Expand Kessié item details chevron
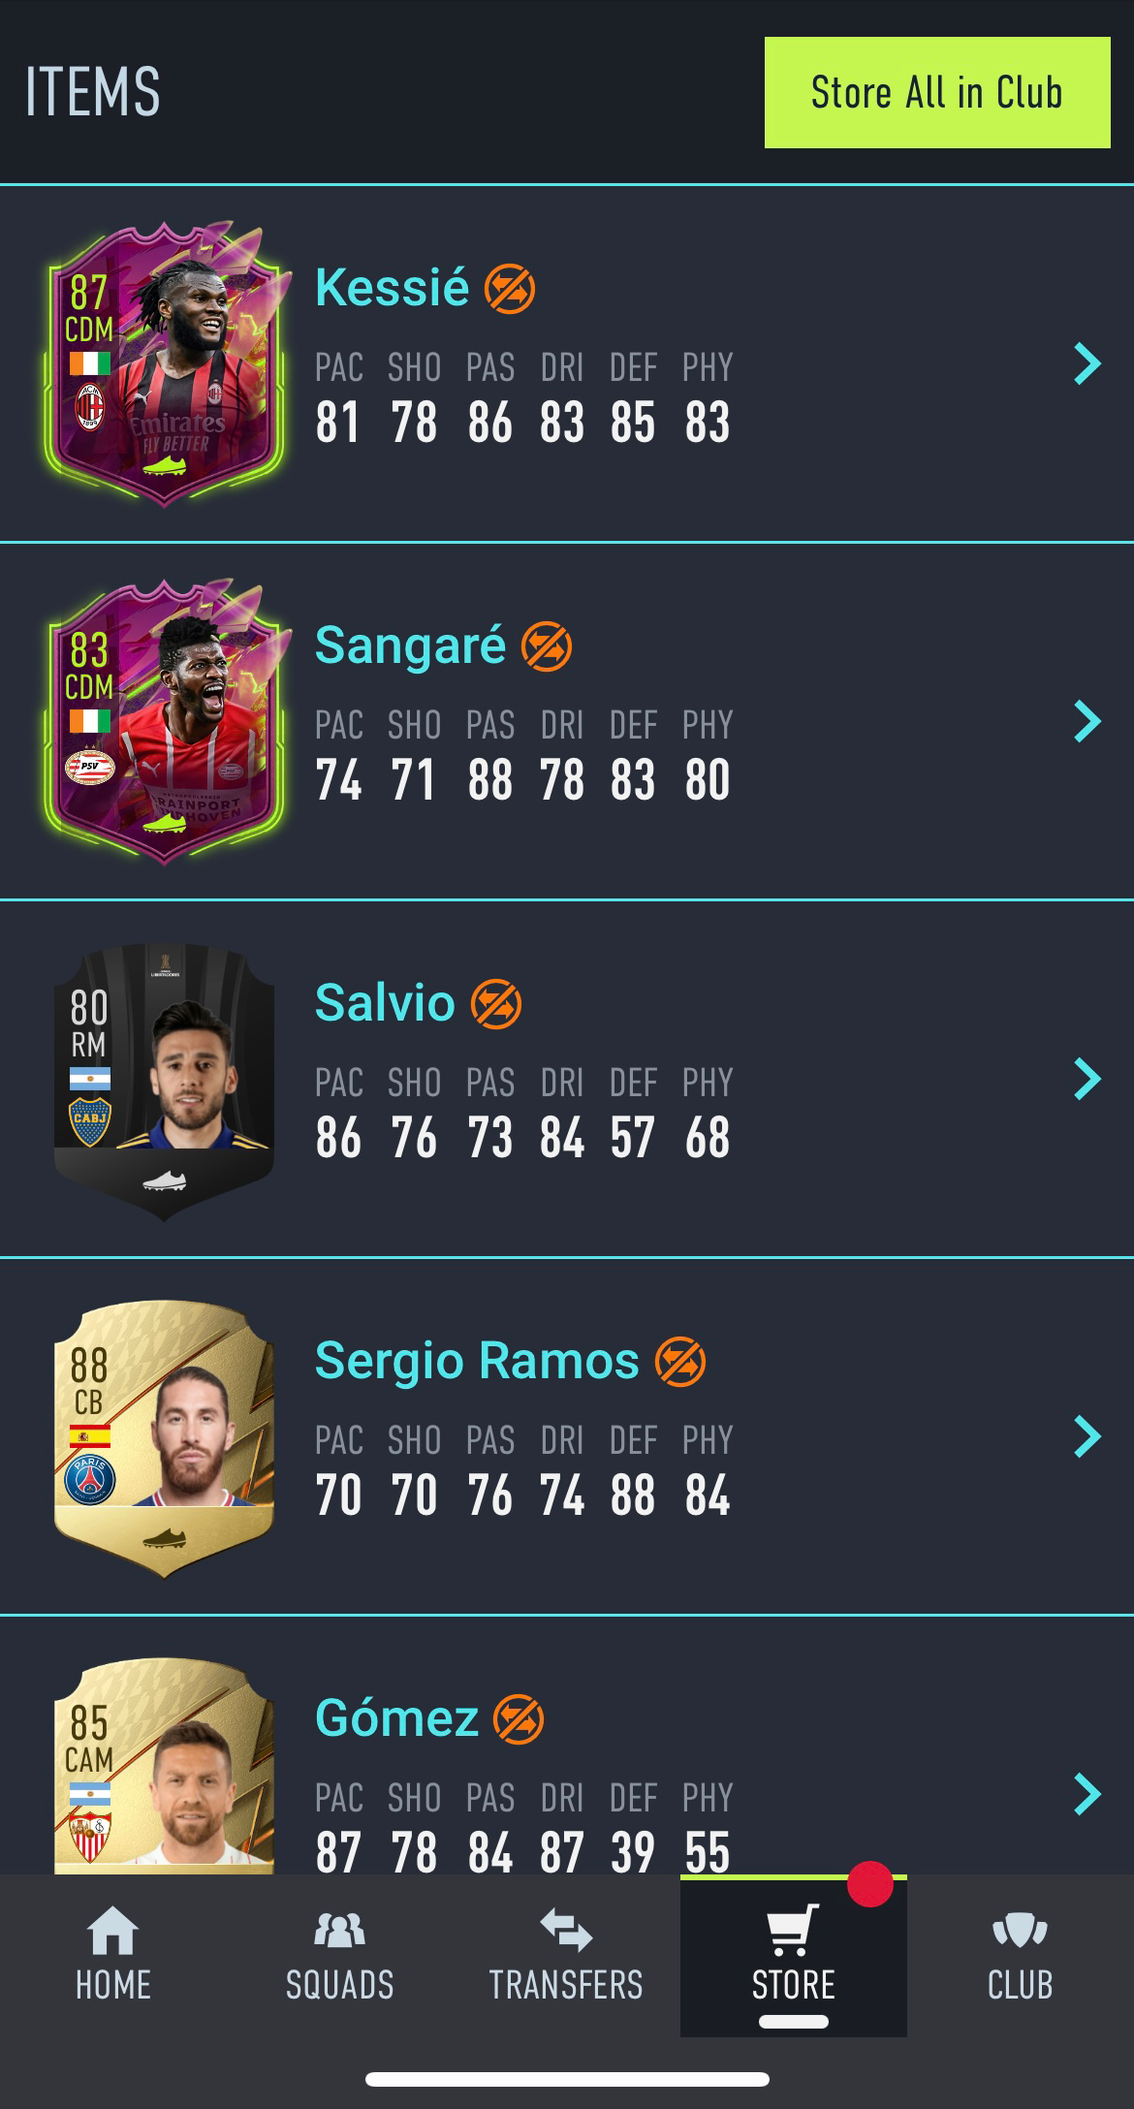 (x=1087, y=364)
